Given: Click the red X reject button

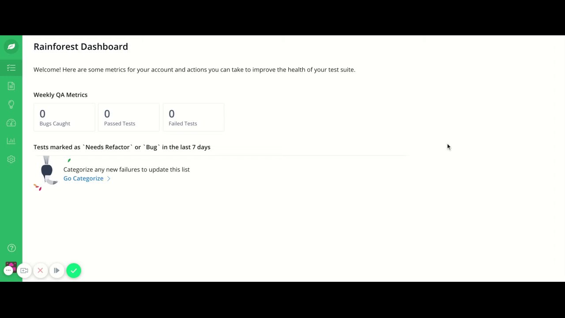Looking at the screenshot, I should tap(40, 270).
